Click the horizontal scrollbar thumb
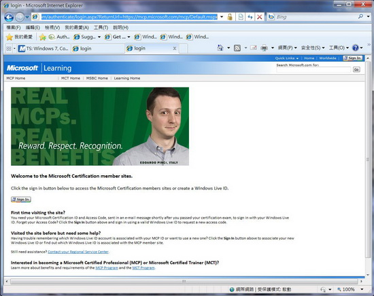This screenshot has height=296, width=374. coord(184,281)
